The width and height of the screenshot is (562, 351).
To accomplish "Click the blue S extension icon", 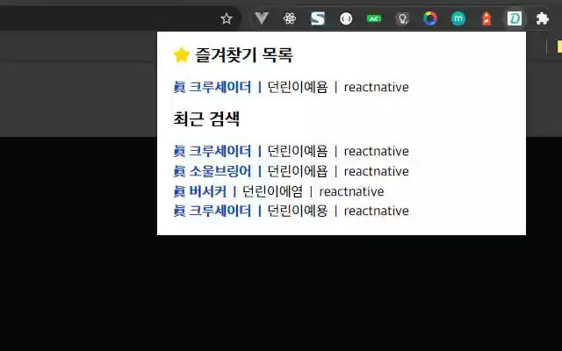I will 318,18.
